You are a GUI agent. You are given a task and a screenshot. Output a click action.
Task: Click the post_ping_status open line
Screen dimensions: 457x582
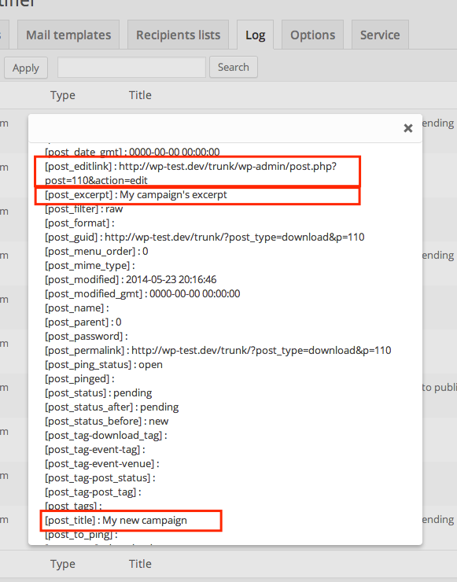tap(104, 364)
